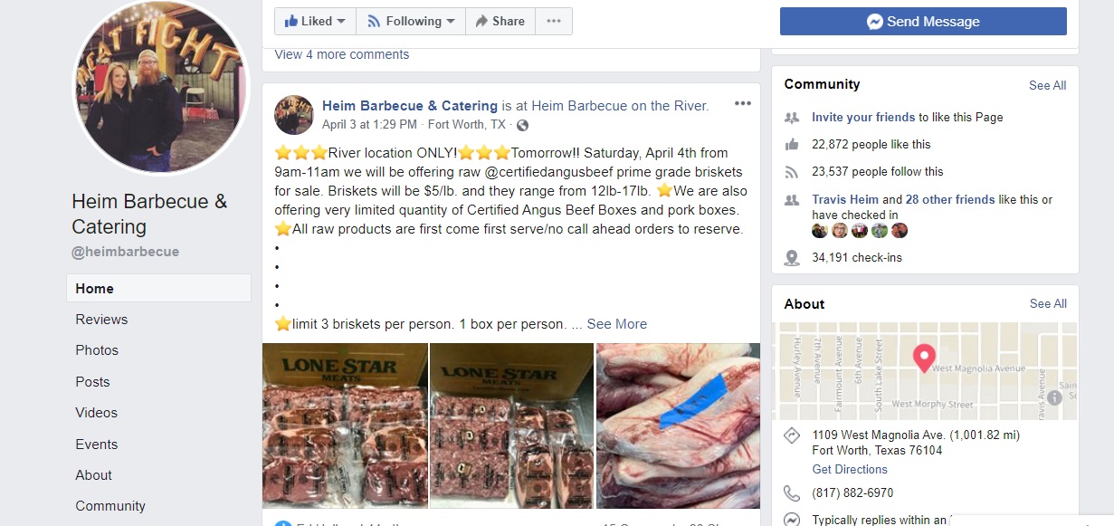This screenshot has width=1114, height=526.
Task: Toggle the Liked button dropdown
Action: point(315,21)
